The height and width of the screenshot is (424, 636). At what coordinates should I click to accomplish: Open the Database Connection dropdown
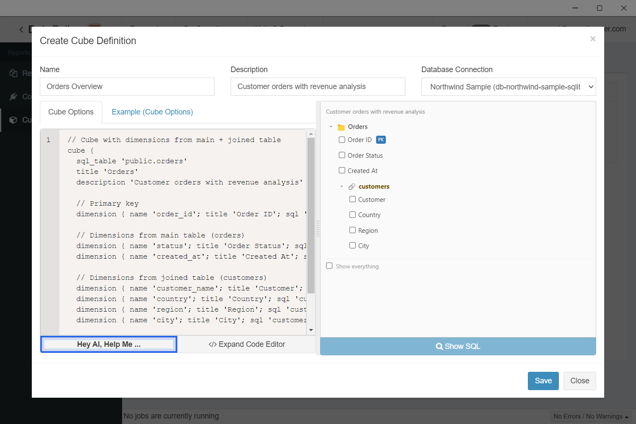[509, 87]
